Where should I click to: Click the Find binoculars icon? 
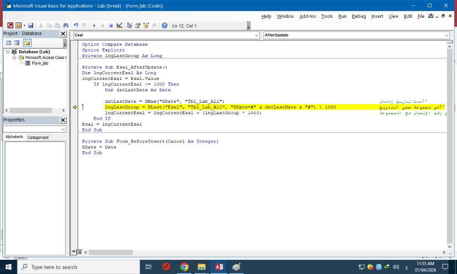[65, 26]
